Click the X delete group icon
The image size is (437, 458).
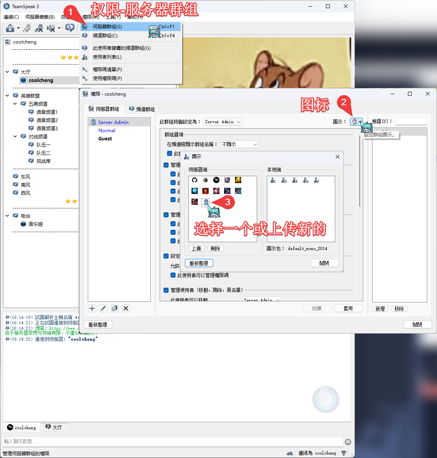click(x=126, y=308)
